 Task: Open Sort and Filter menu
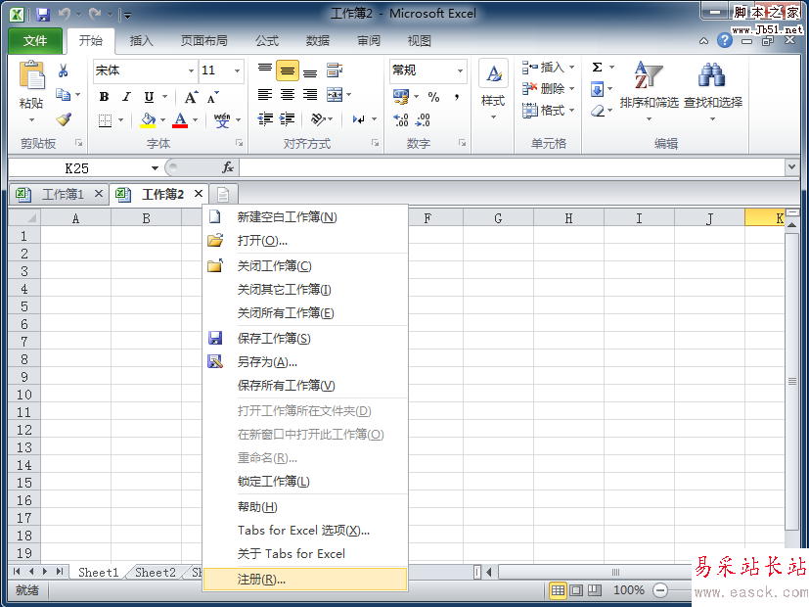point(649,91)
